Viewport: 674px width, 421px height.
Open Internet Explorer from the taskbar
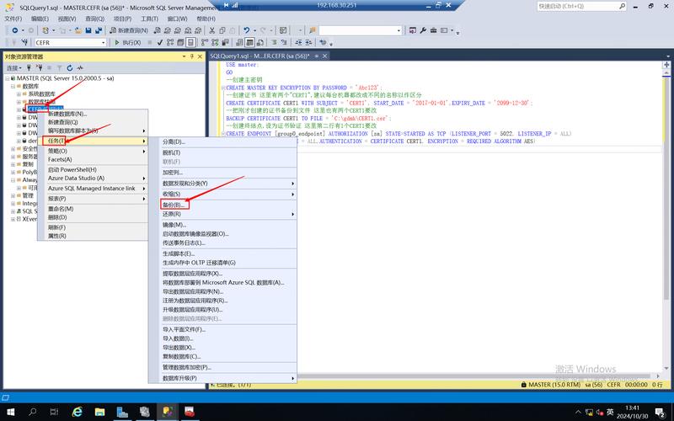click(x=78, y=412)
